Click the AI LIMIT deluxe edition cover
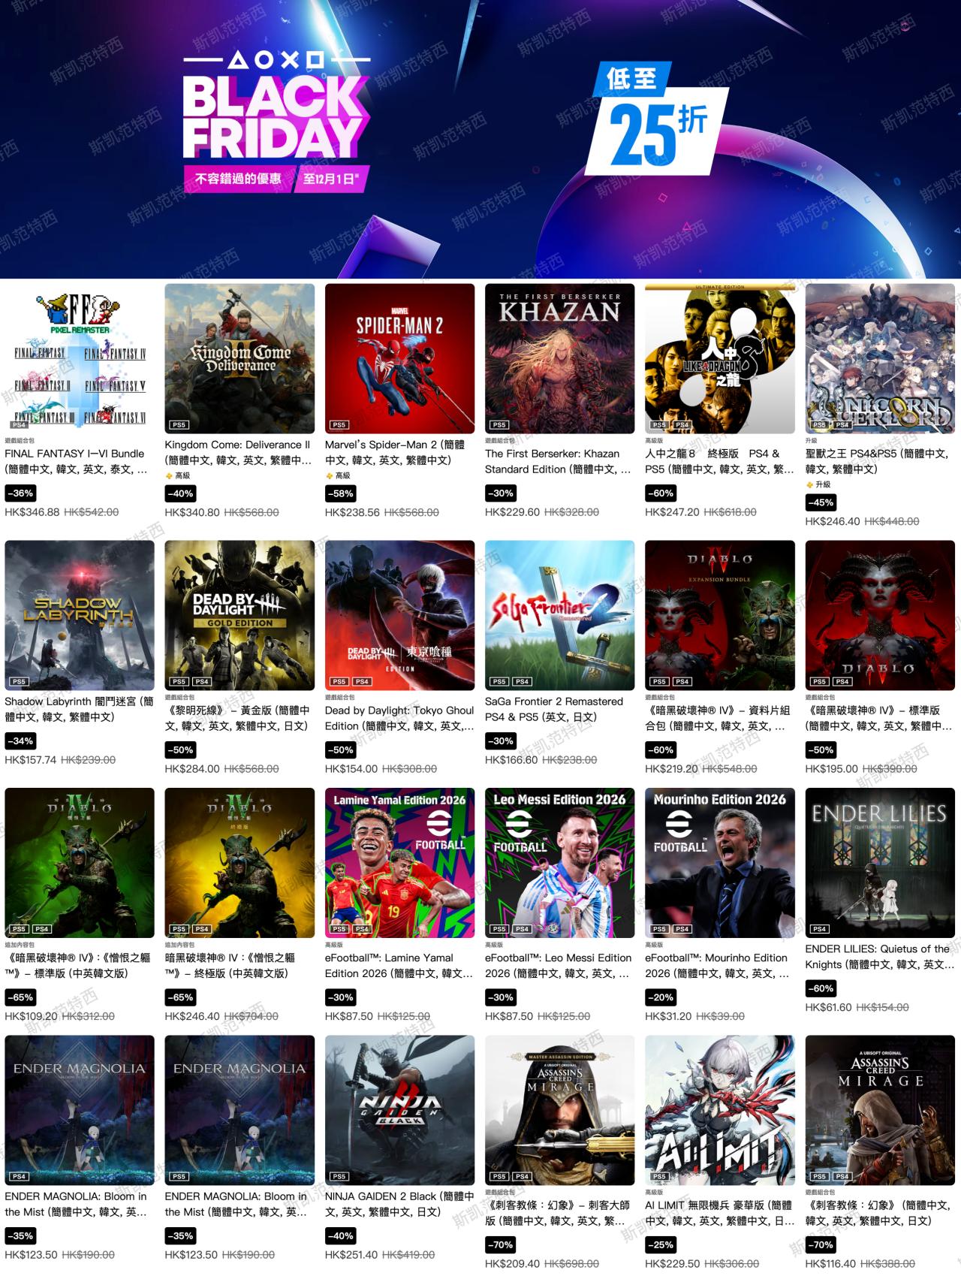 [x=719, y=1110]
